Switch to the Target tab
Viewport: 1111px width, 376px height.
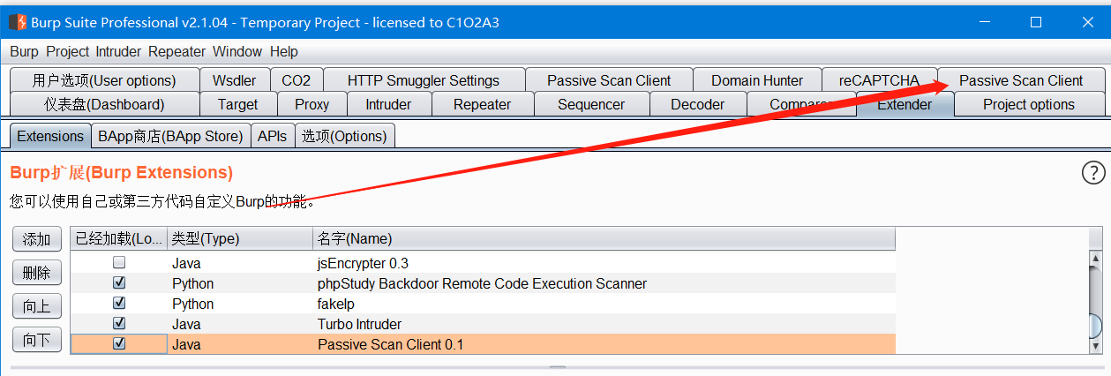[x=238, y=104]
